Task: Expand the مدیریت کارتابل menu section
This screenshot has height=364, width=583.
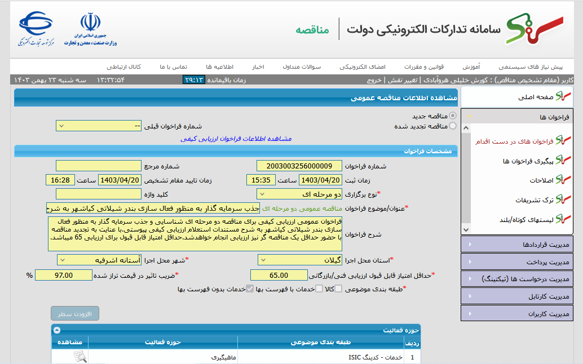Action: 517,296
